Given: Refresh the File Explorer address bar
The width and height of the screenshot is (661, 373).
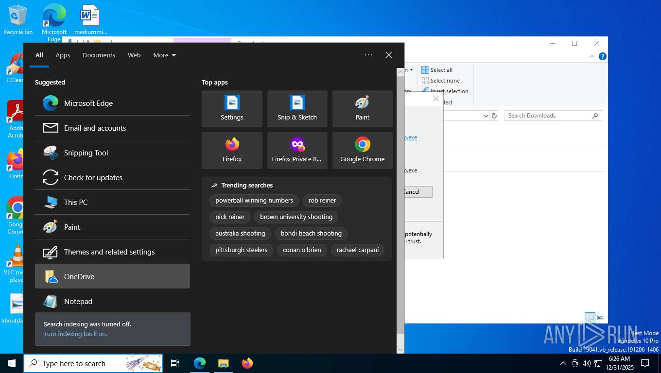Looking at the screenshot, I should pos(494,116).
